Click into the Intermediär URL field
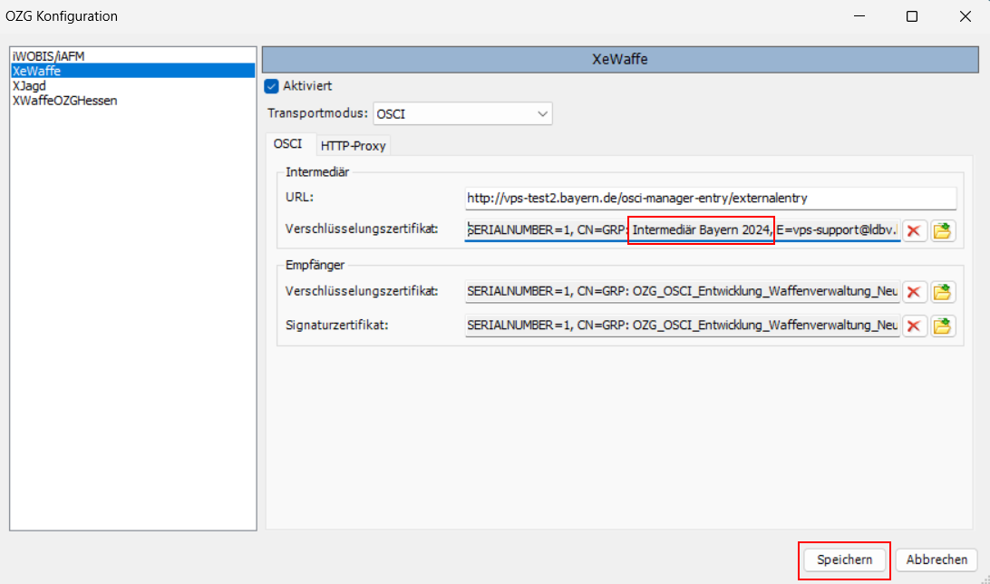This screenshot has width=990, height=584. coord(710,198)
